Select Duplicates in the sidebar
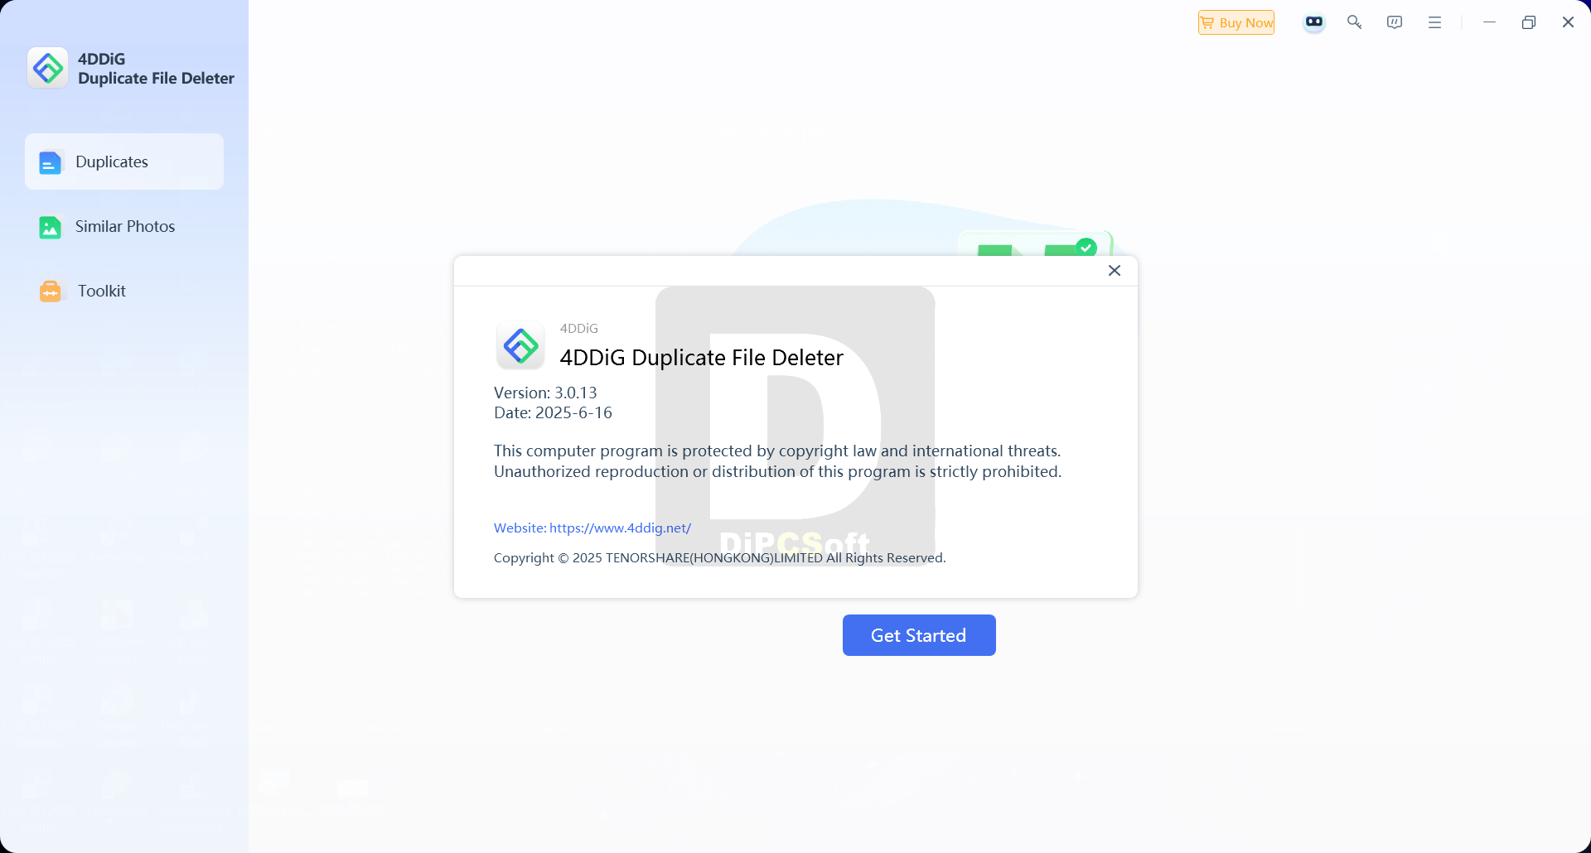 [124, 161]
